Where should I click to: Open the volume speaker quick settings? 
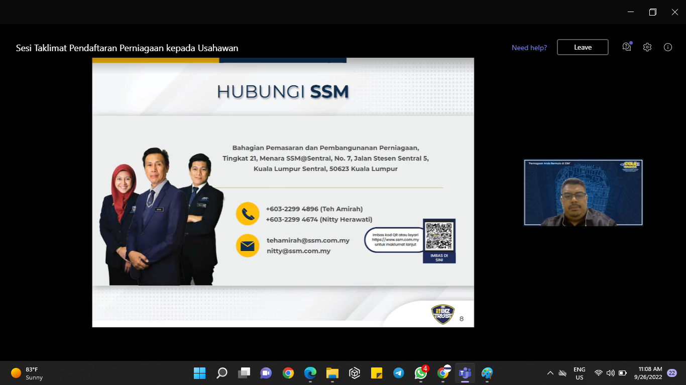point(610,373)
